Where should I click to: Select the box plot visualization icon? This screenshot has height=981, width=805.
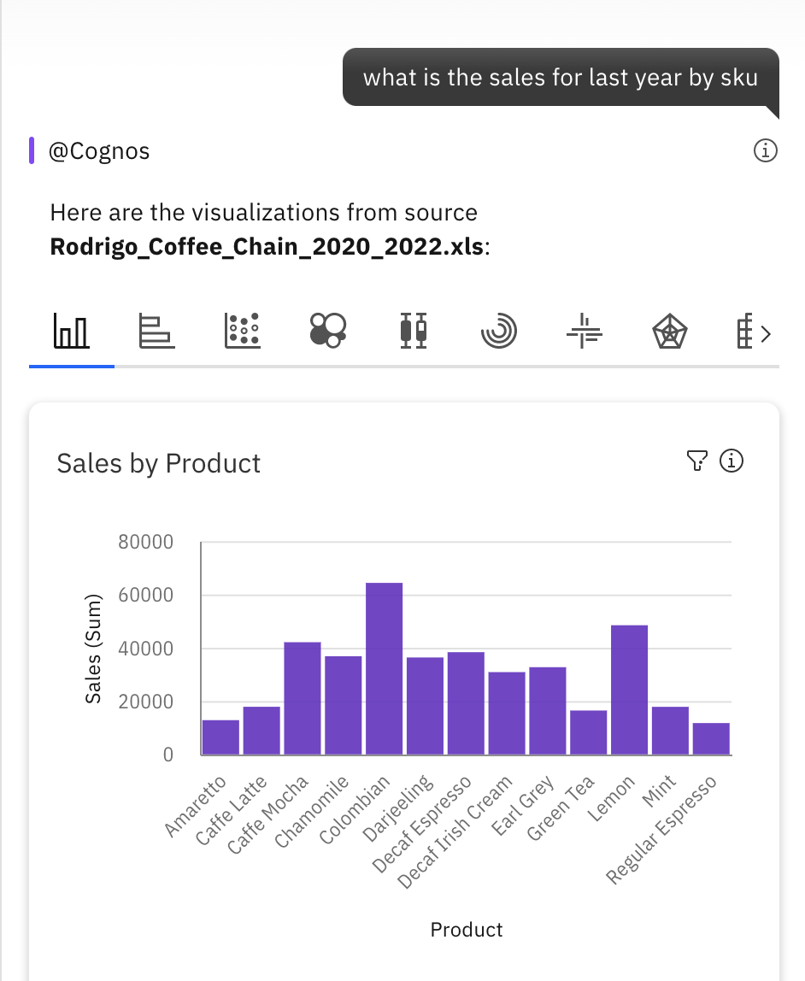[413, 331]
